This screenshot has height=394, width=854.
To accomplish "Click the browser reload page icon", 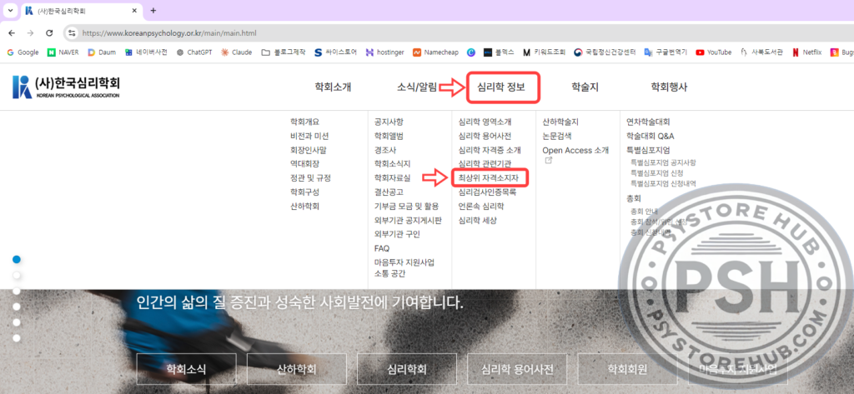I will click(49, 32).
